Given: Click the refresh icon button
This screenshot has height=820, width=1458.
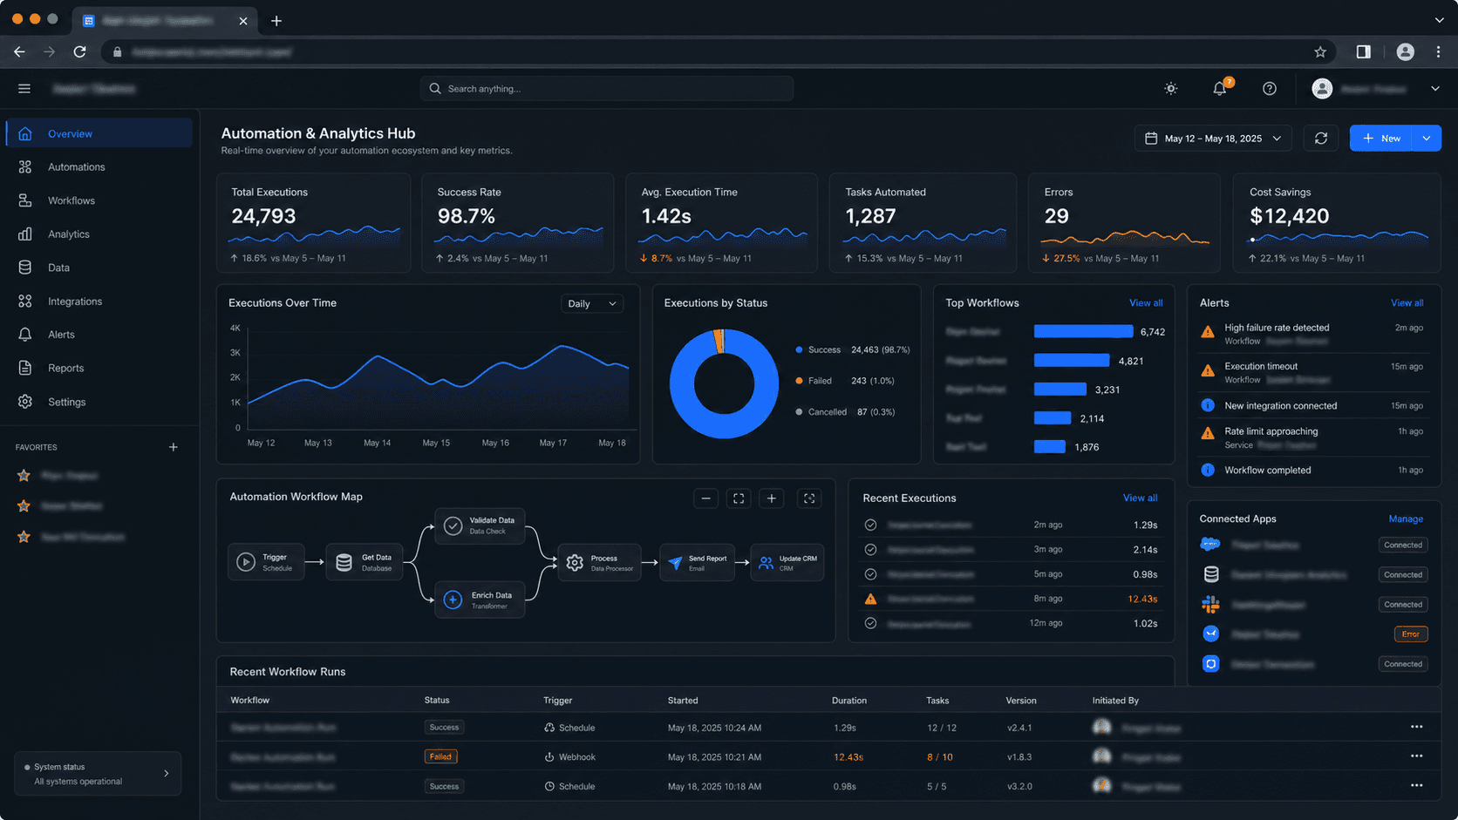Looking at the screenshot, I should (x=1321, y=139).
